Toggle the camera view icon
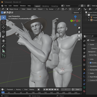The image size is (97, 97). pyautogui.click(x=79, y=36)
